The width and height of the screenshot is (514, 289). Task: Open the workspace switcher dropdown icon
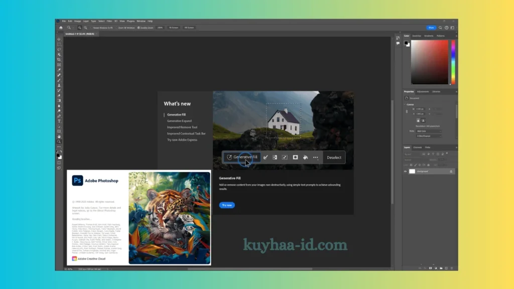tap(452, 28)
